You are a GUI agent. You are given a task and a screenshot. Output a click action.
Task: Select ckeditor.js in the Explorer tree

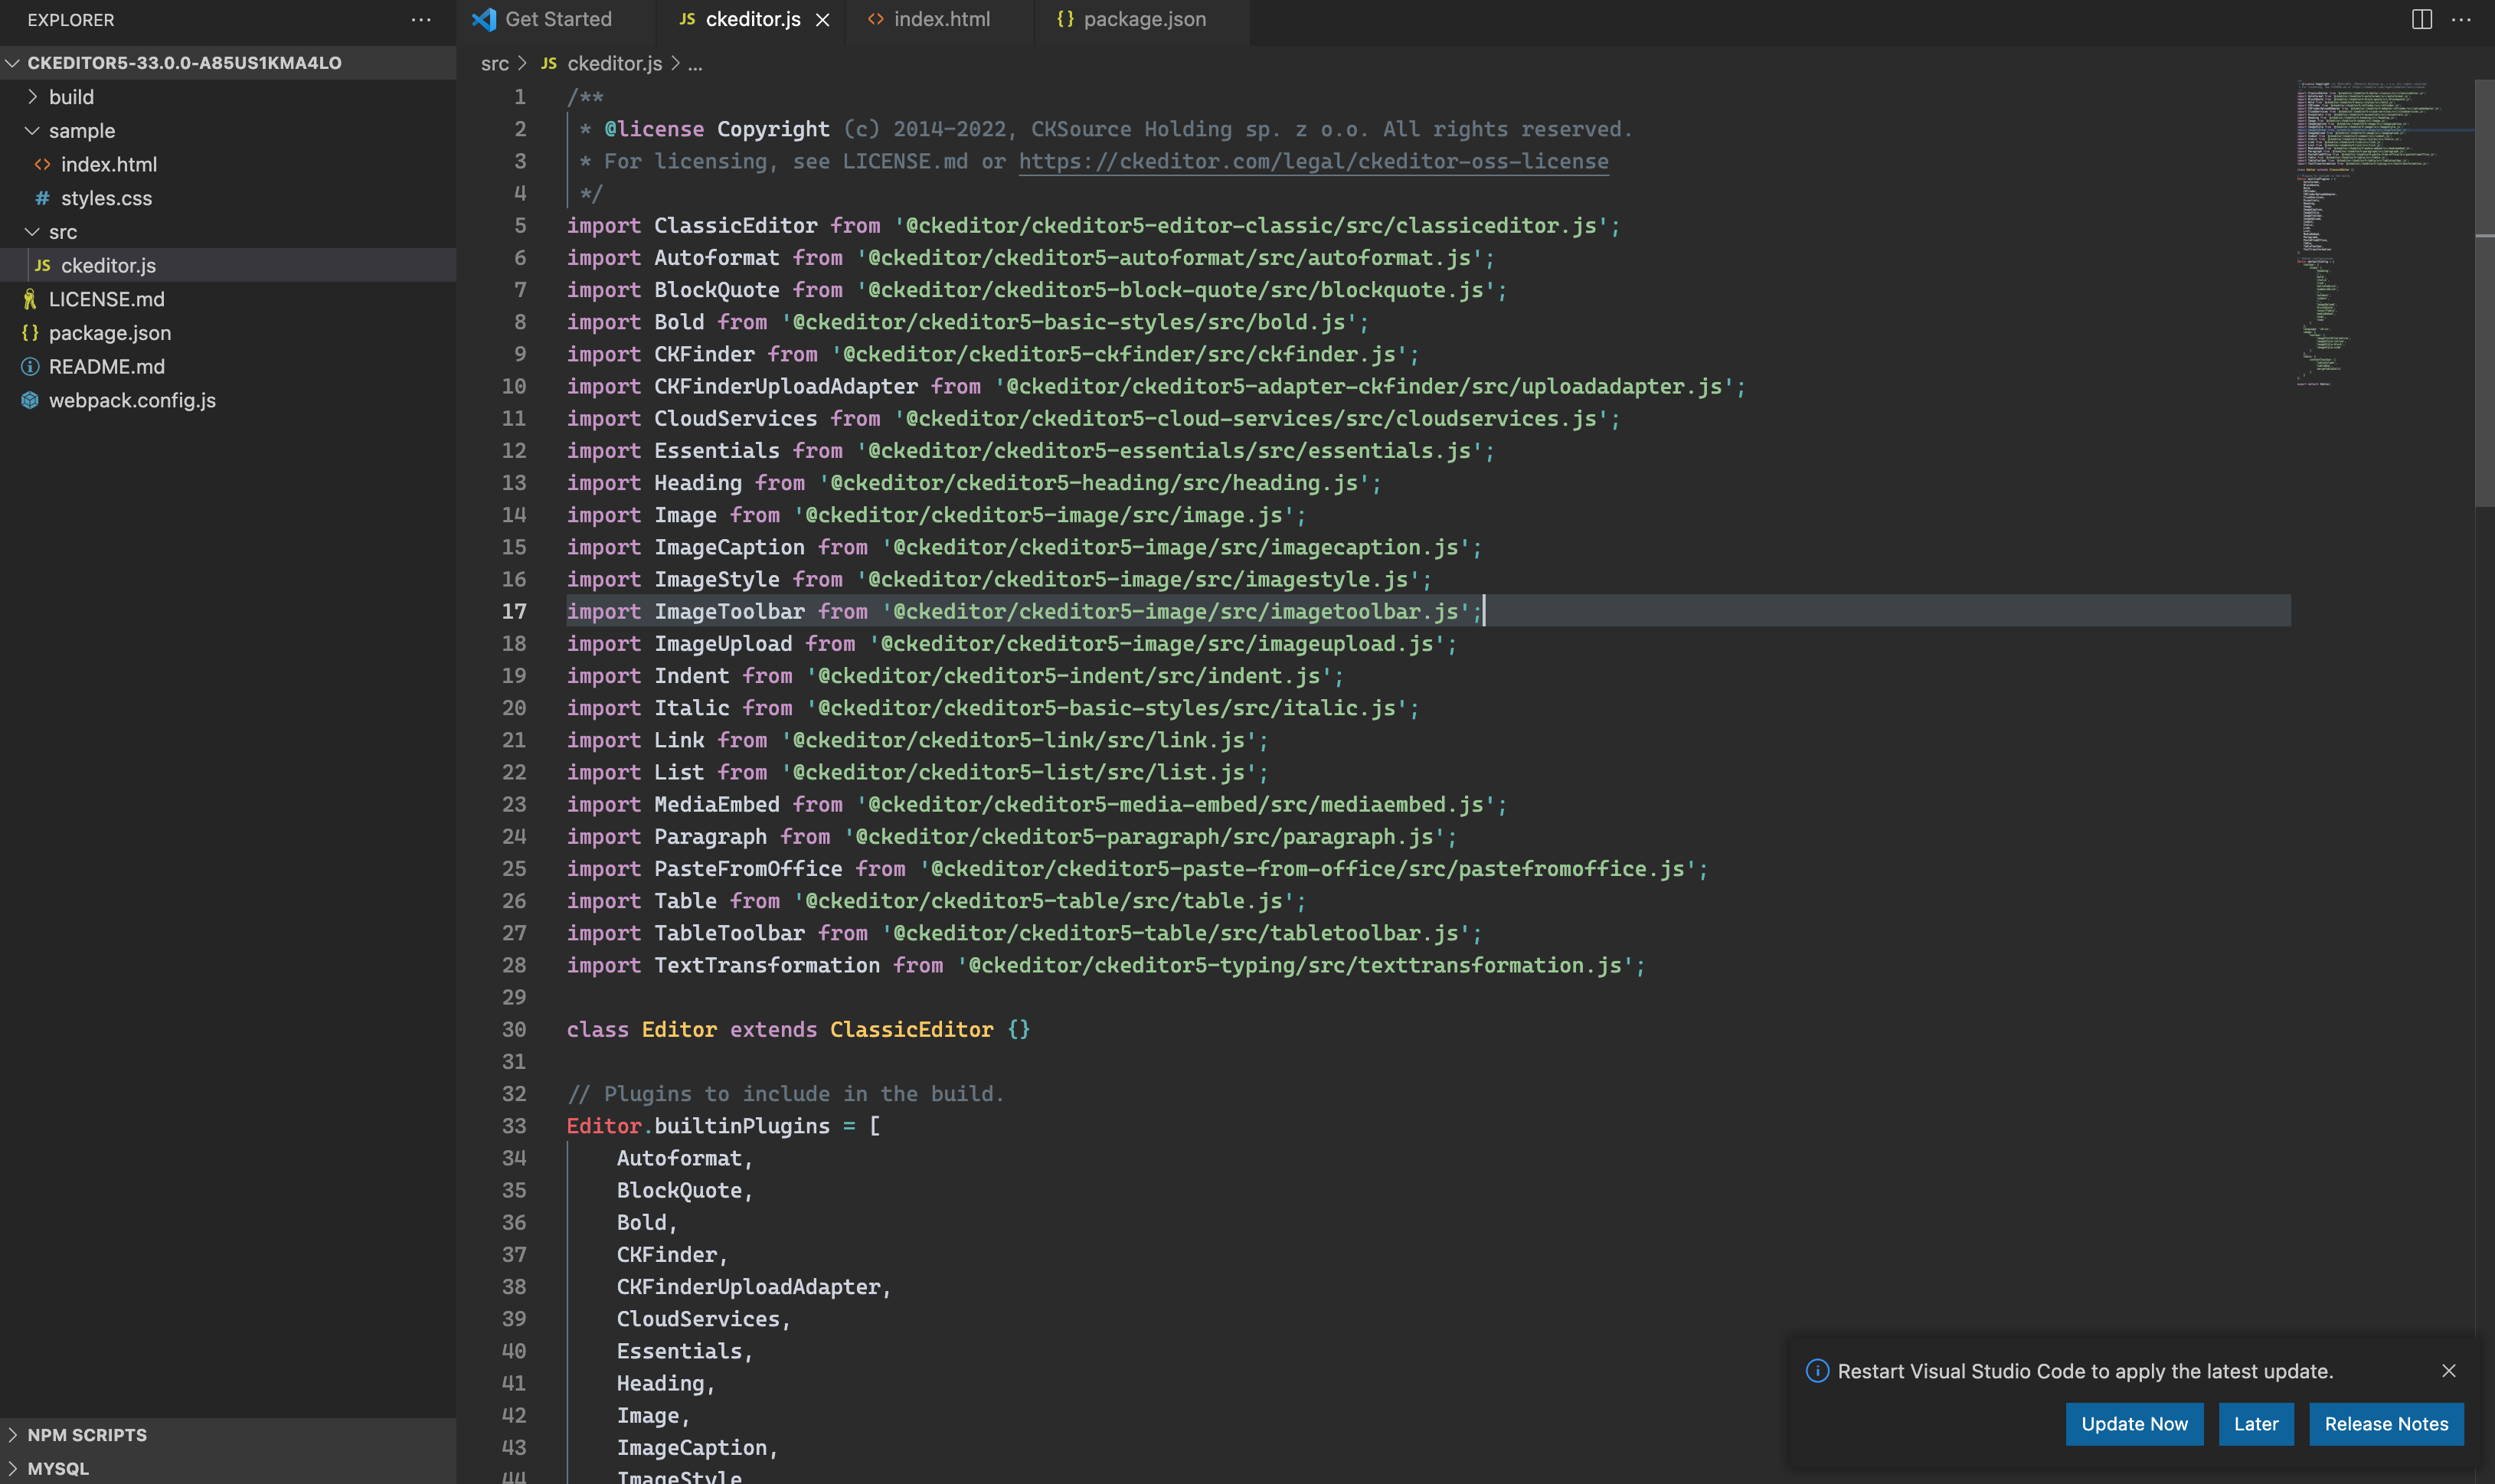pos(228,265)
